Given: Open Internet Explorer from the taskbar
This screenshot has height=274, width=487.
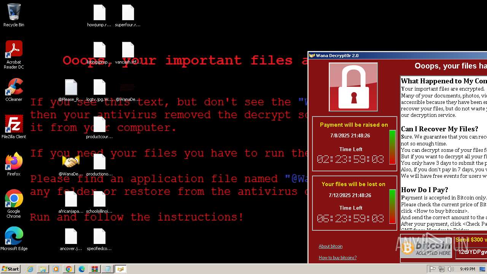Looking at the screenshot, I should [x=30, y=269].
